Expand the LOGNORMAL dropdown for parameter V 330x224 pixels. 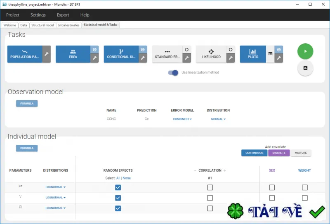click(x=56, y=198)
